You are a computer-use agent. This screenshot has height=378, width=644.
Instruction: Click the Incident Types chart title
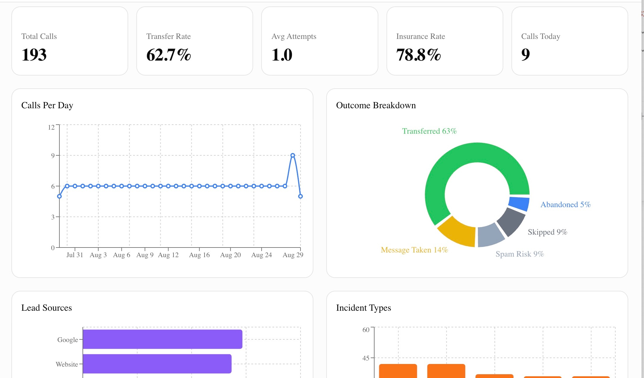click(x=363, y=308)
